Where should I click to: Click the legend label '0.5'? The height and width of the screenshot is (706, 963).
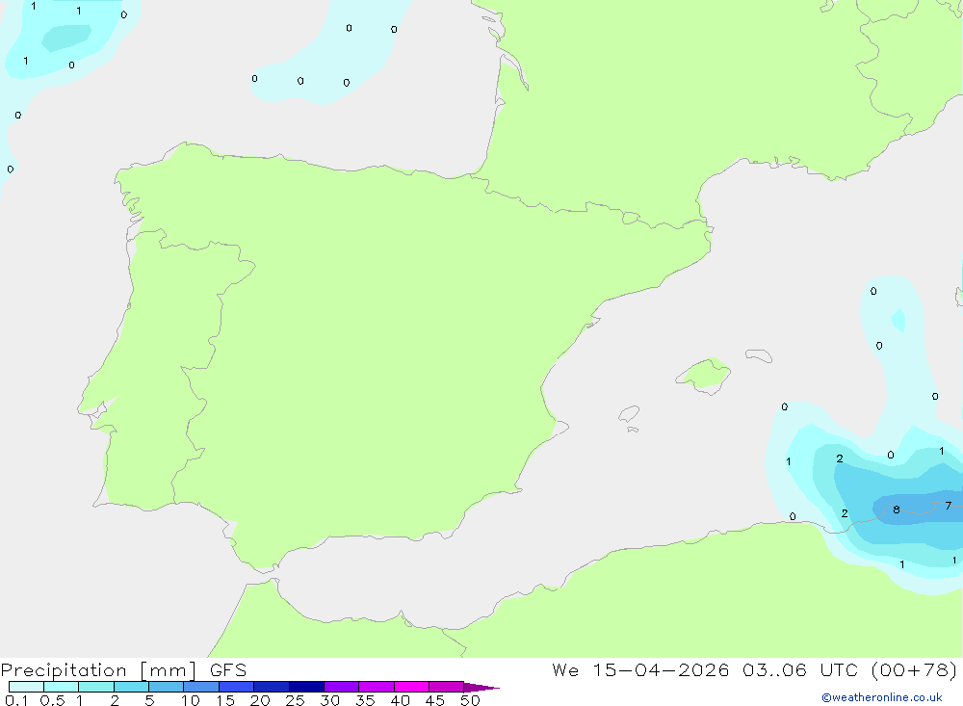click(52, 700)
